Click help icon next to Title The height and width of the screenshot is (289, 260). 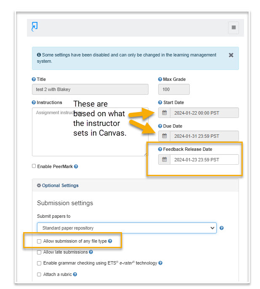click(34, 79)
